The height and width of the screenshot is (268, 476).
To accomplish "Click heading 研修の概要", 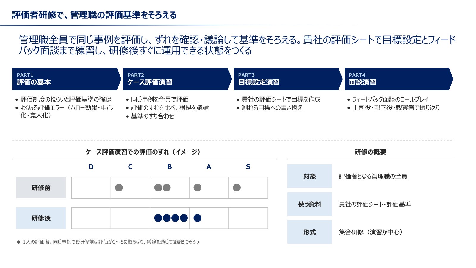I will point(370,152).
